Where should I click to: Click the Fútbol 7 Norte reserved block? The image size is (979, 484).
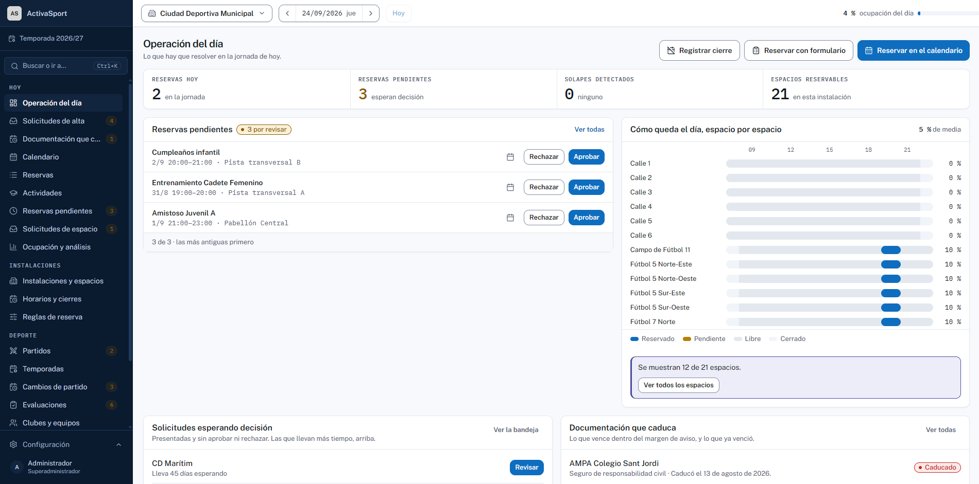(891, 322)
